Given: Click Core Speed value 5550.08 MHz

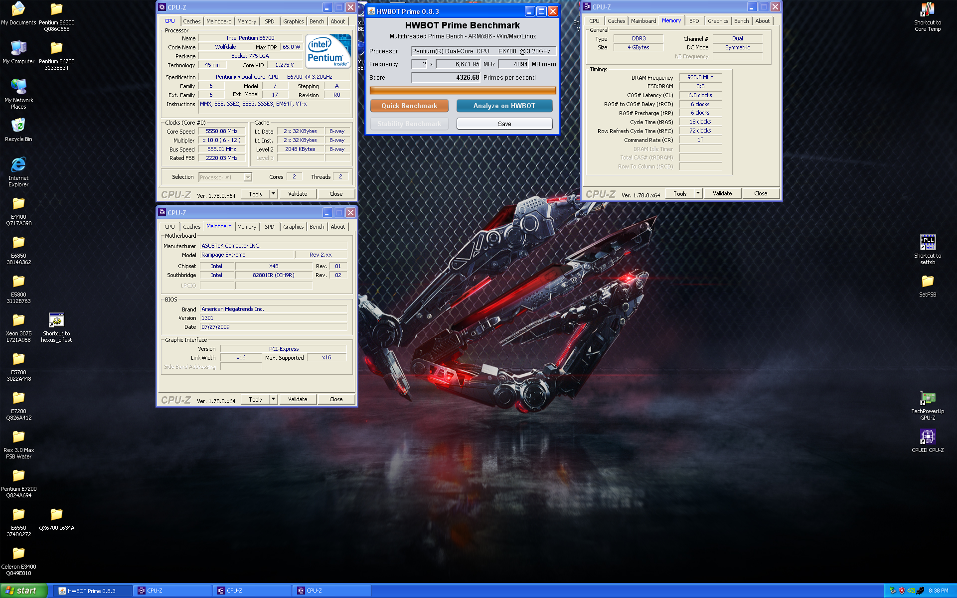Looking at the screenshot, I should tap(221, 131).
